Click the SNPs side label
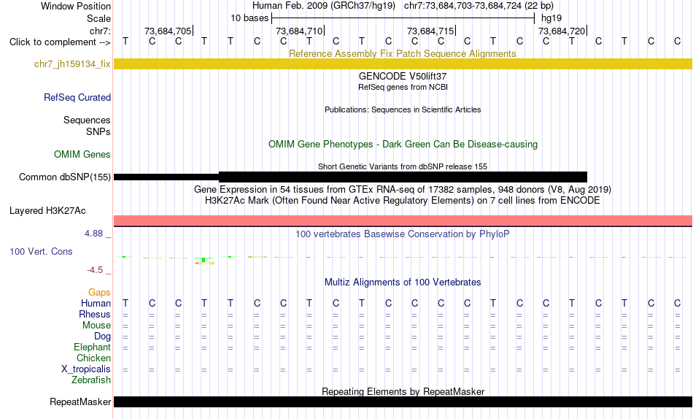This screenshot has height=419, width=693. pyautogui.click(x=98, y=131)
